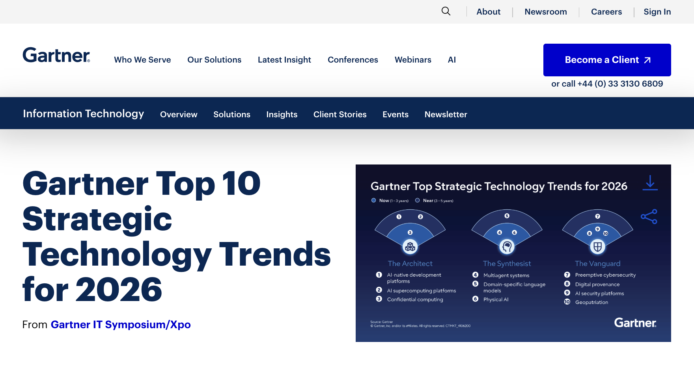Click The Vanguard shield icon
The image size is (694, 388).
(x=598, y=247)
